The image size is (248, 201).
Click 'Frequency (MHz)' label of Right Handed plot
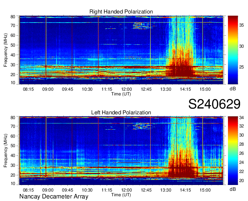[x=5, y=50]
